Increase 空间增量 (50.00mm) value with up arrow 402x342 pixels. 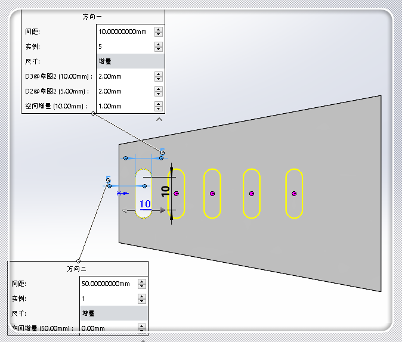(142, 326)
